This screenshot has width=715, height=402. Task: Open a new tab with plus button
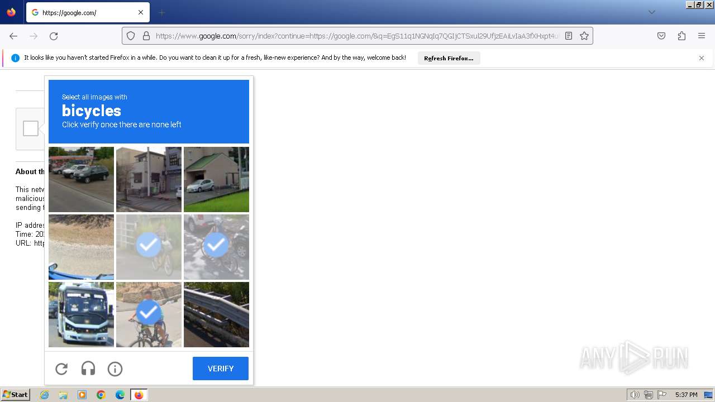[x=162, y=12]
